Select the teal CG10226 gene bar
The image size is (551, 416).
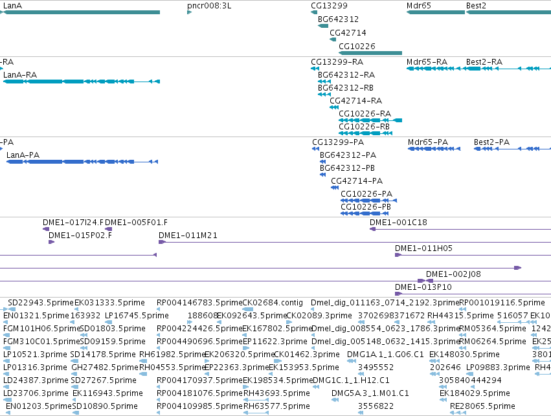[x=370, y=53]
